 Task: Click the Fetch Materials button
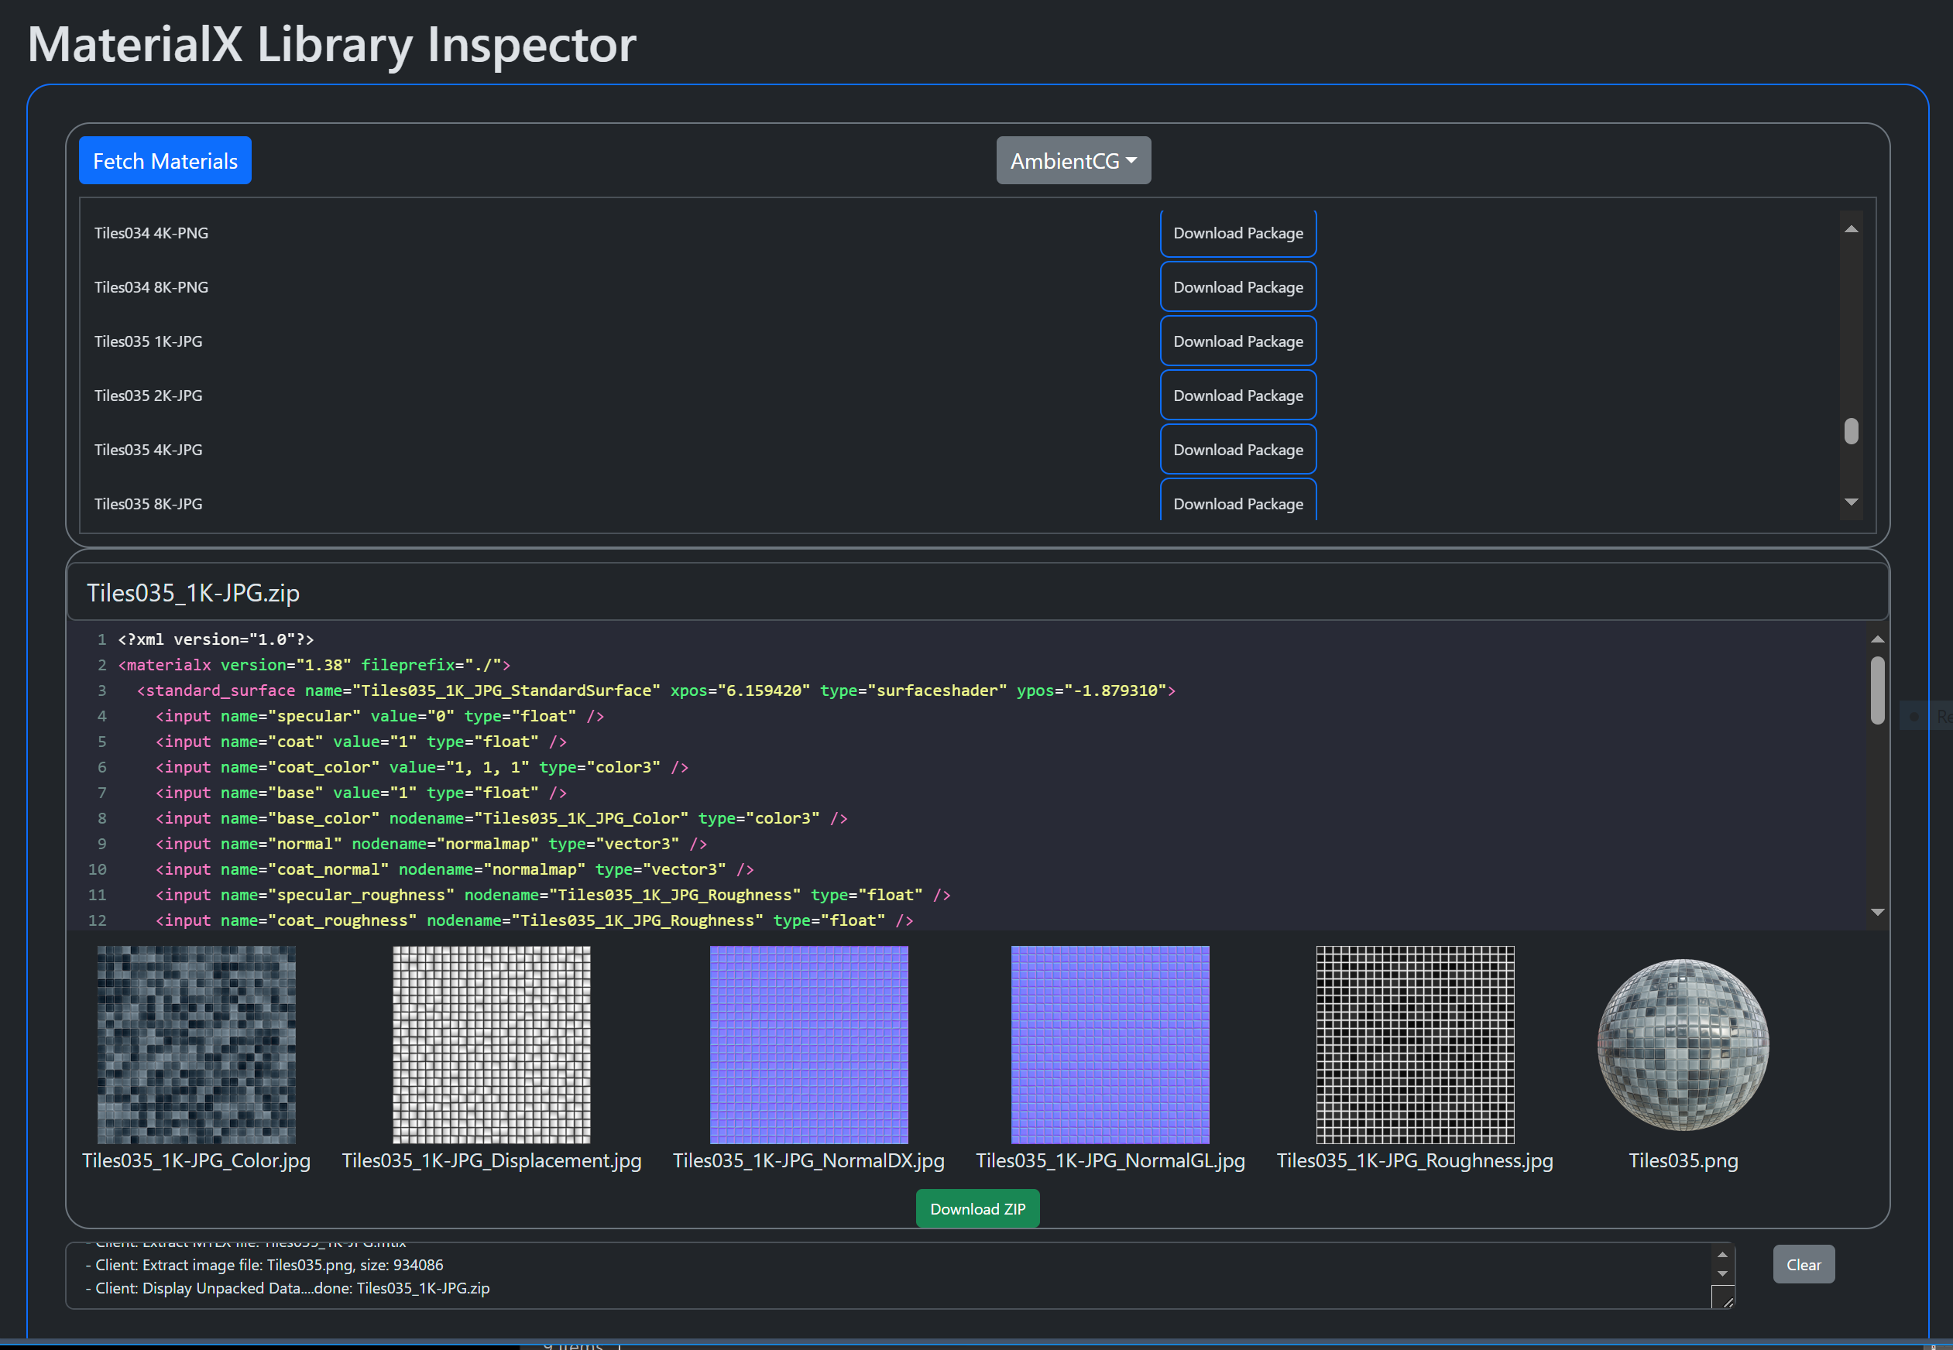[x=165, y=161]
